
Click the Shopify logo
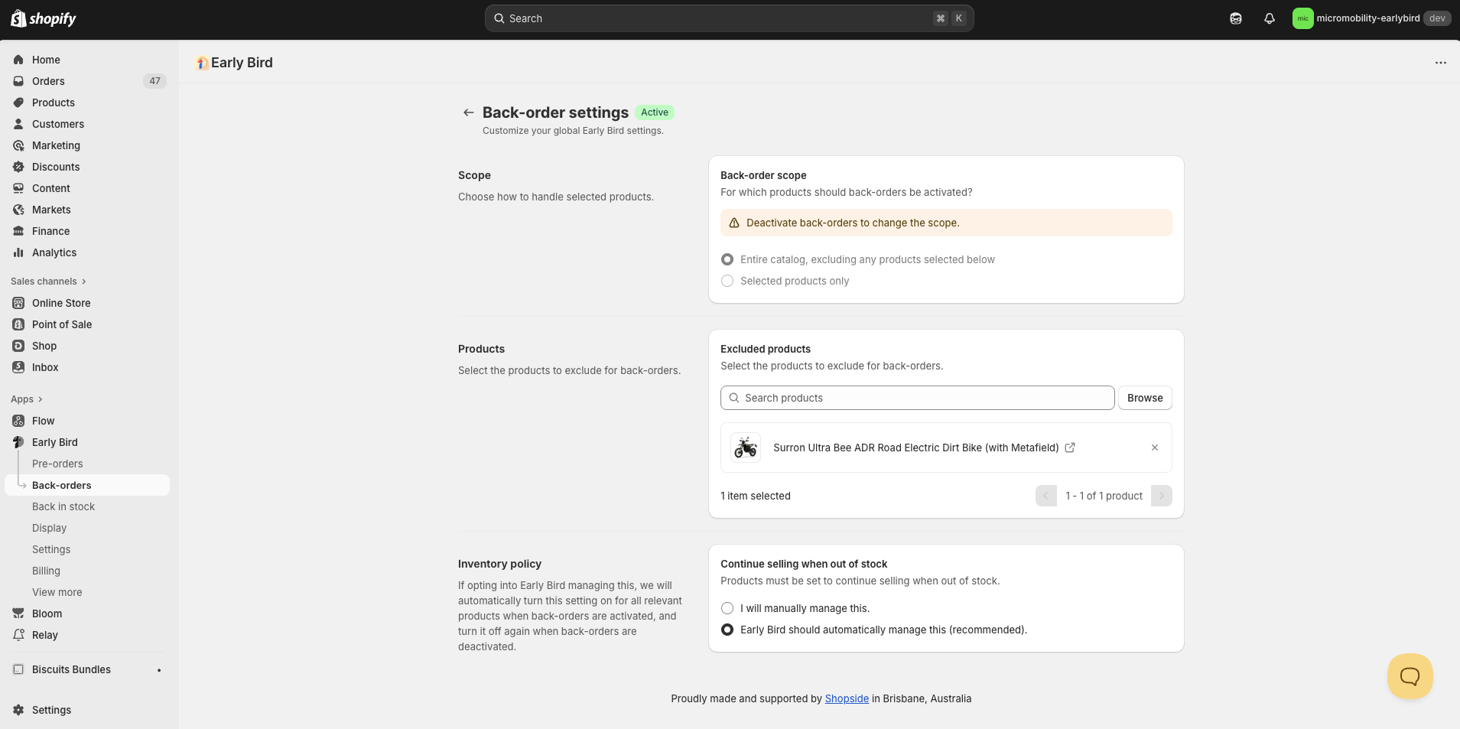(x=44, y=18)
